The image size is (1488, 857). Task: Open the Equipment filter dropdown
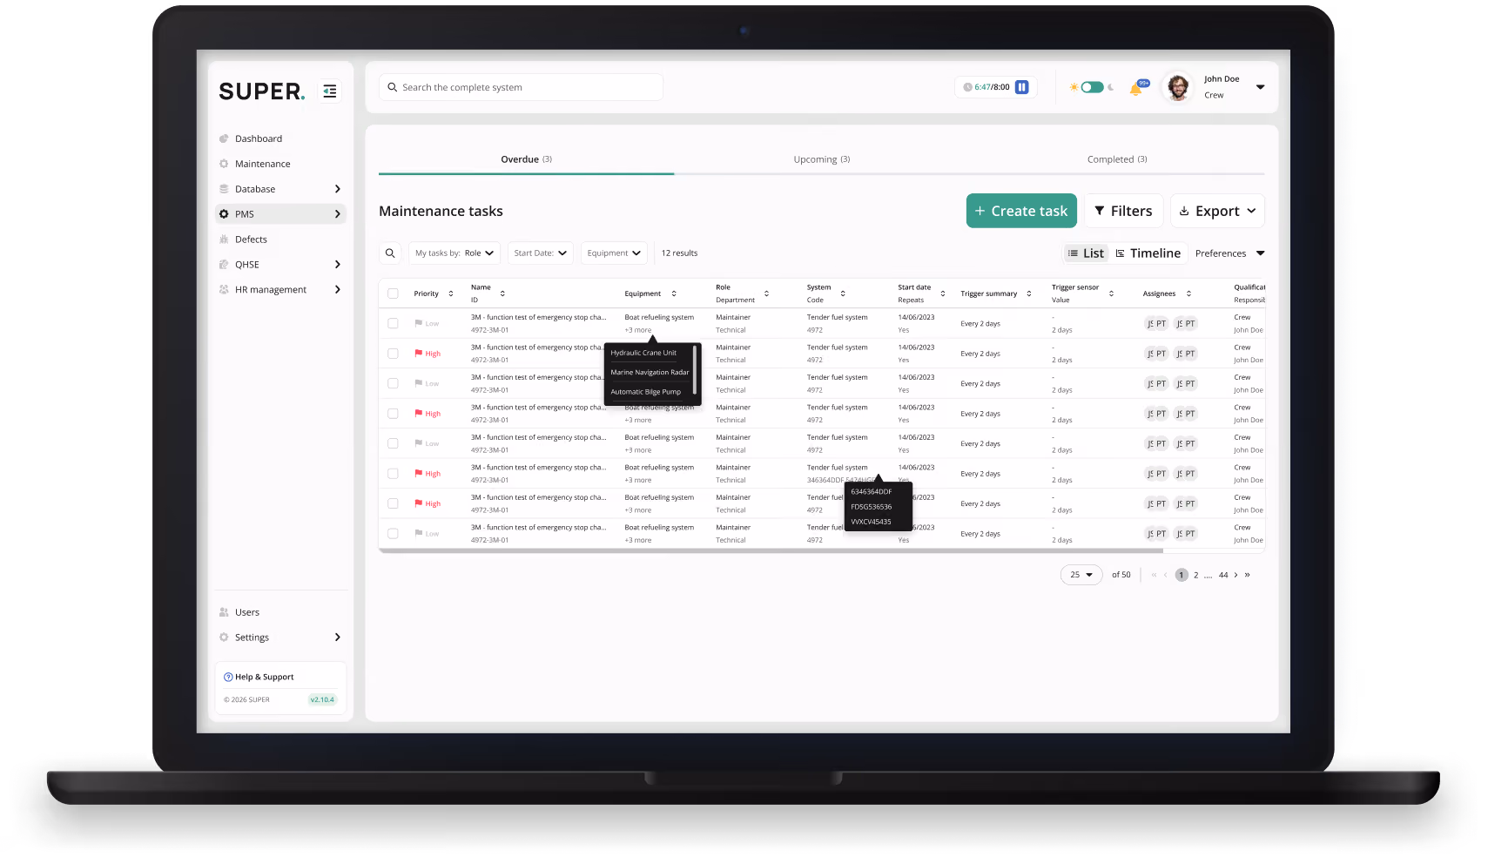(614, 253)
